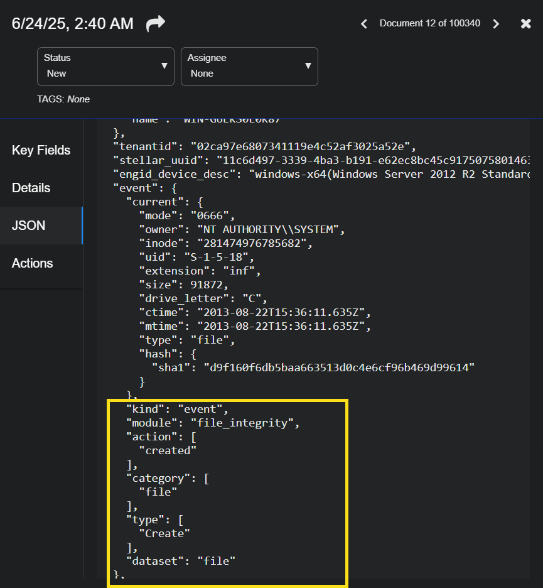Click the dataset "file" line
The image size is (543, 588).
pos(181,560)
